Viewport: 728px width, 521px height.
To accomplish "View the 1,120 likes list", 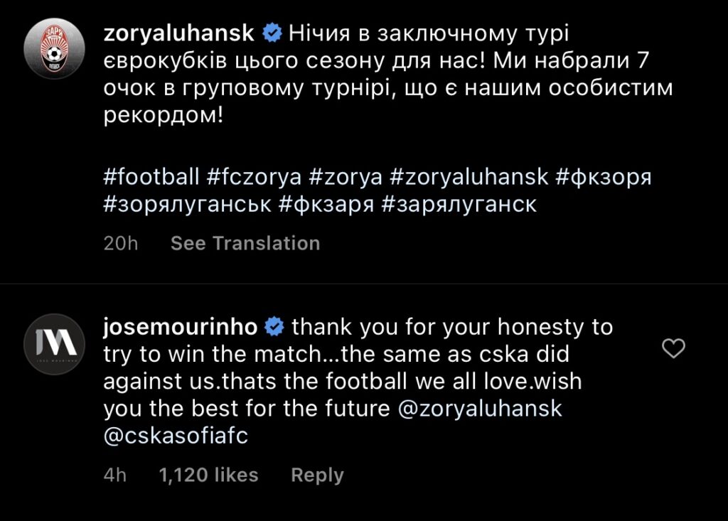I will (x=209, y=475).
